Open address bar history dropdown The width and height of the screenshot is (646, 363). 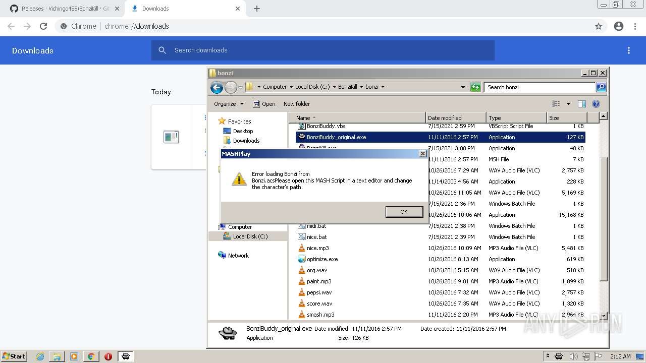(463, 87)
